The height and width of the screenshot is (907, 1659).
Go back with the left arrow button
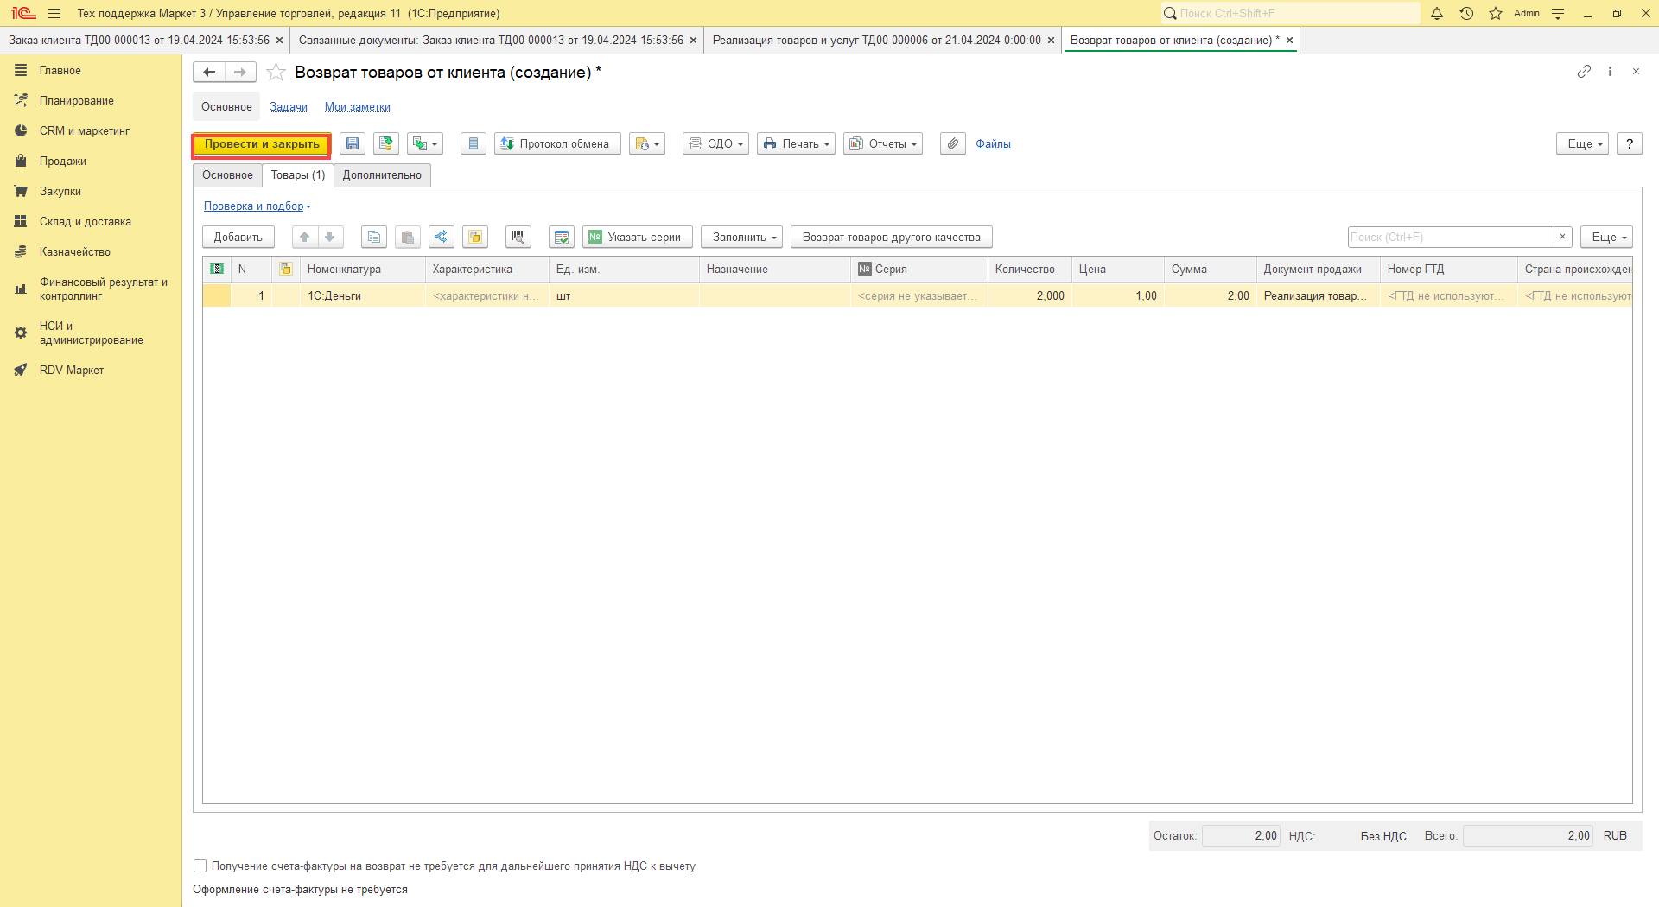(209, 73)
